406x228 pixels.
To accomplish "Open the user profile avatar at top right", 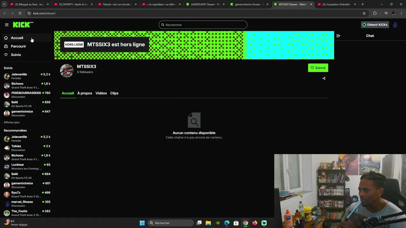I will [x=395, y=25].
